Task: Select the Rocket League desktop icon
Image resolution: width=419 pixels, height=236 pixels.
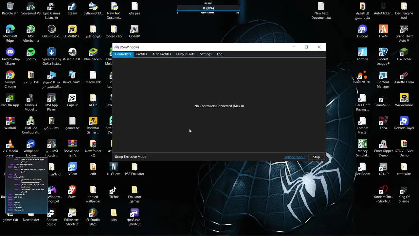Action: point(383,57)
